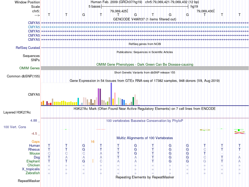
Task: Click the PhyloP conservation logo at last base
Action: pos(240,132)
